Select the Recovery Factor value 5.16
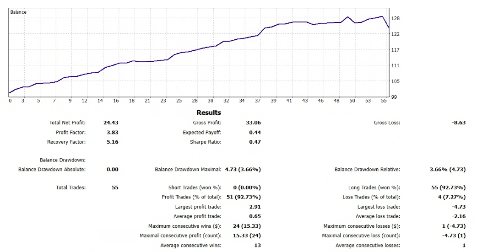 pyautogui.click(x=112, y=142)
